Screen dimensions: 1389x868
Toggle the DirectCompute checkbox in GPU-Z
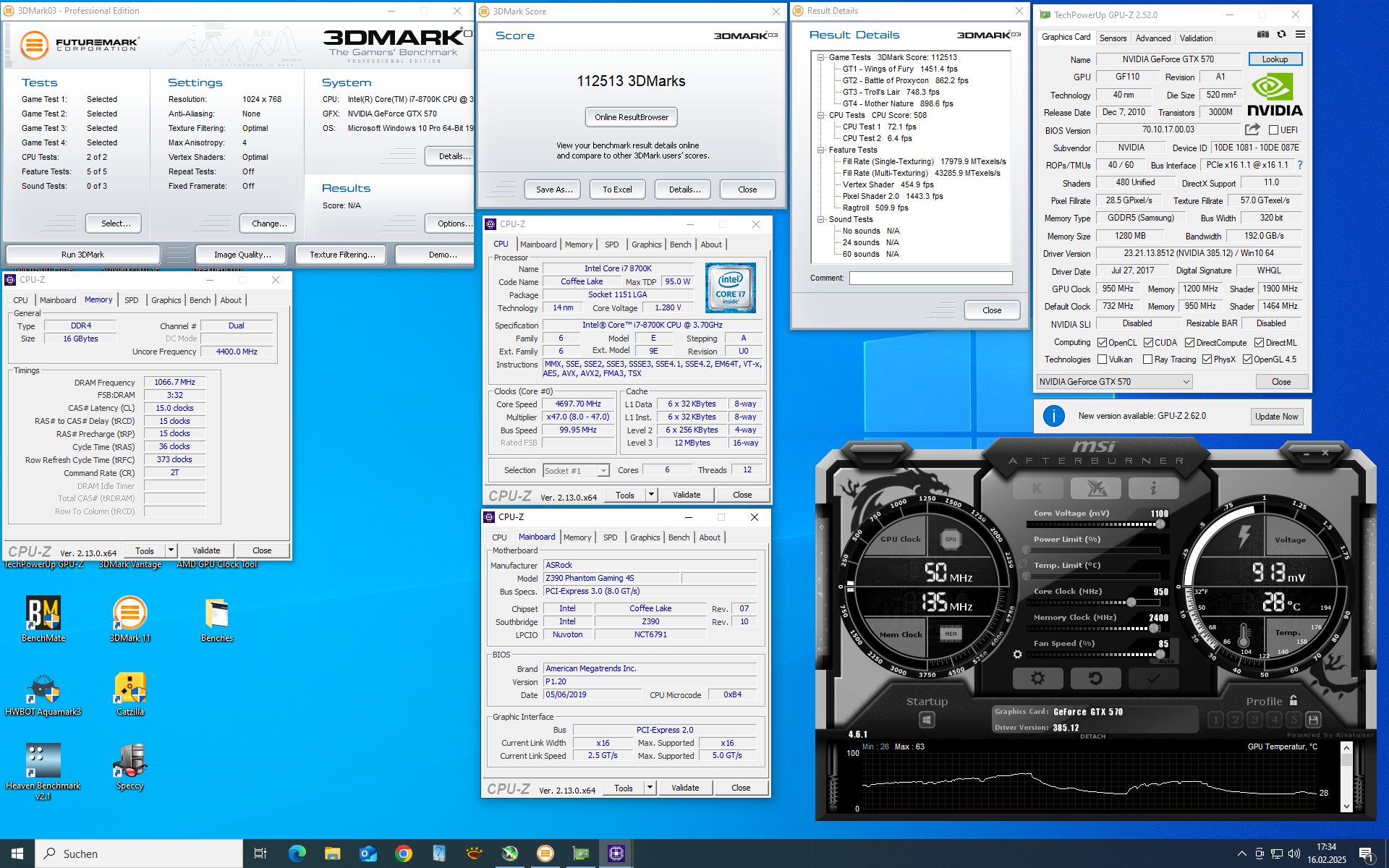pyautogui.click(x=1189, y=343)
